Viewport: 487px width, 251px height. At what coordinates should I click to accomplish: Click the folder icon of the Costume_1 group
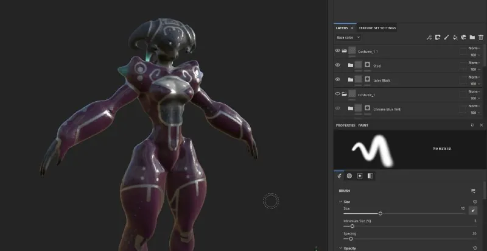pos(345,94)
